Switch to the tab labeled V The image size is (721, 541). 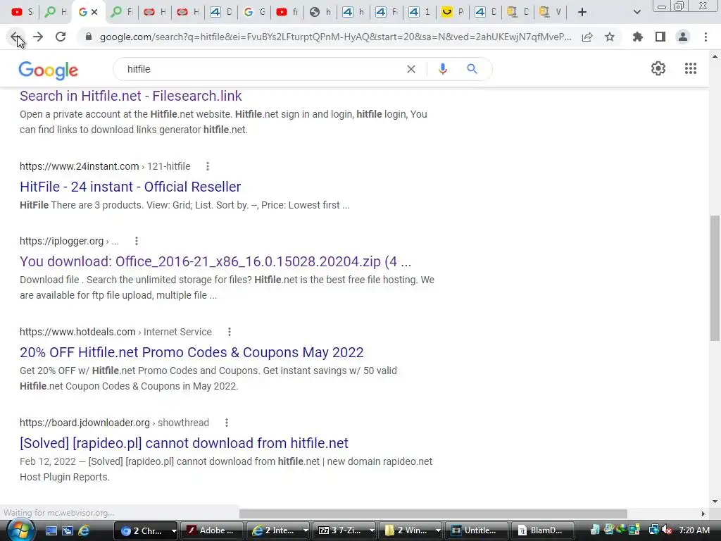(x=551, y=12)
